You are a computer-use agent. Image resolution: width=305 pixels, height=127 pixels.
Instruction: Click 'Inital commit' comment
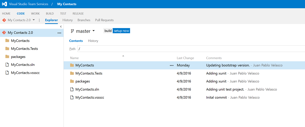tap(217, 97)
